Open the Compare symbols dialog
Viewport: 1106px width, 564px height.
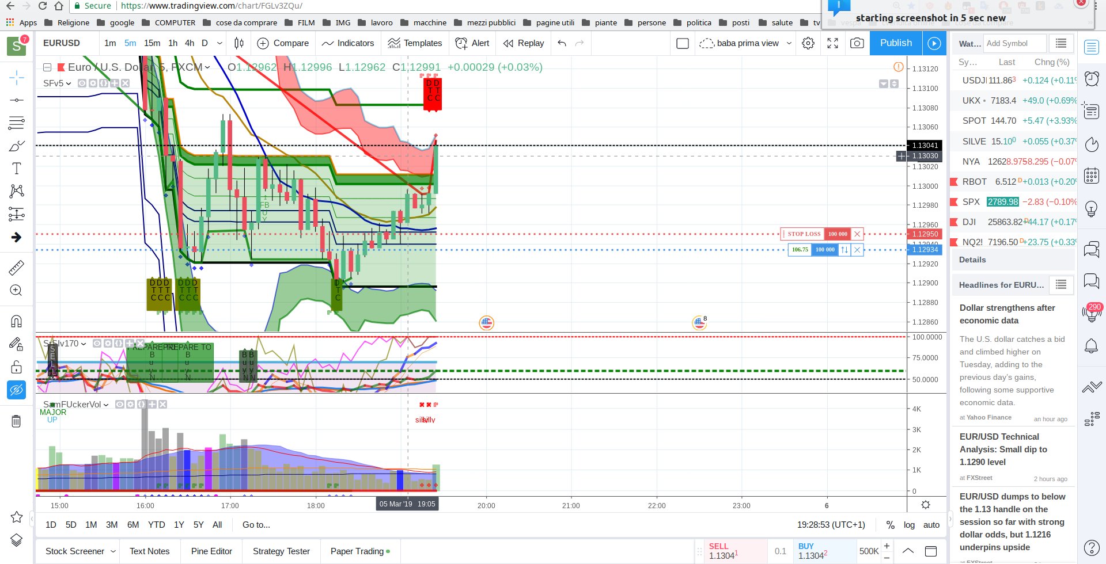click(x=282, y=43)
